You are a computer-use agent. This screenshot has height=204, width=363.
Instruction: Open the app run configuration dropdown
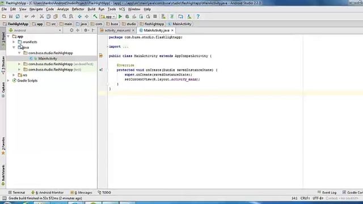click(108, 16)
